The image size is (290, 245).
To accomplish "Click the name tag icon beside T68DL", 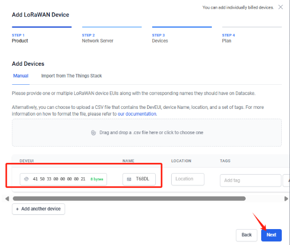I will (129, 179).
